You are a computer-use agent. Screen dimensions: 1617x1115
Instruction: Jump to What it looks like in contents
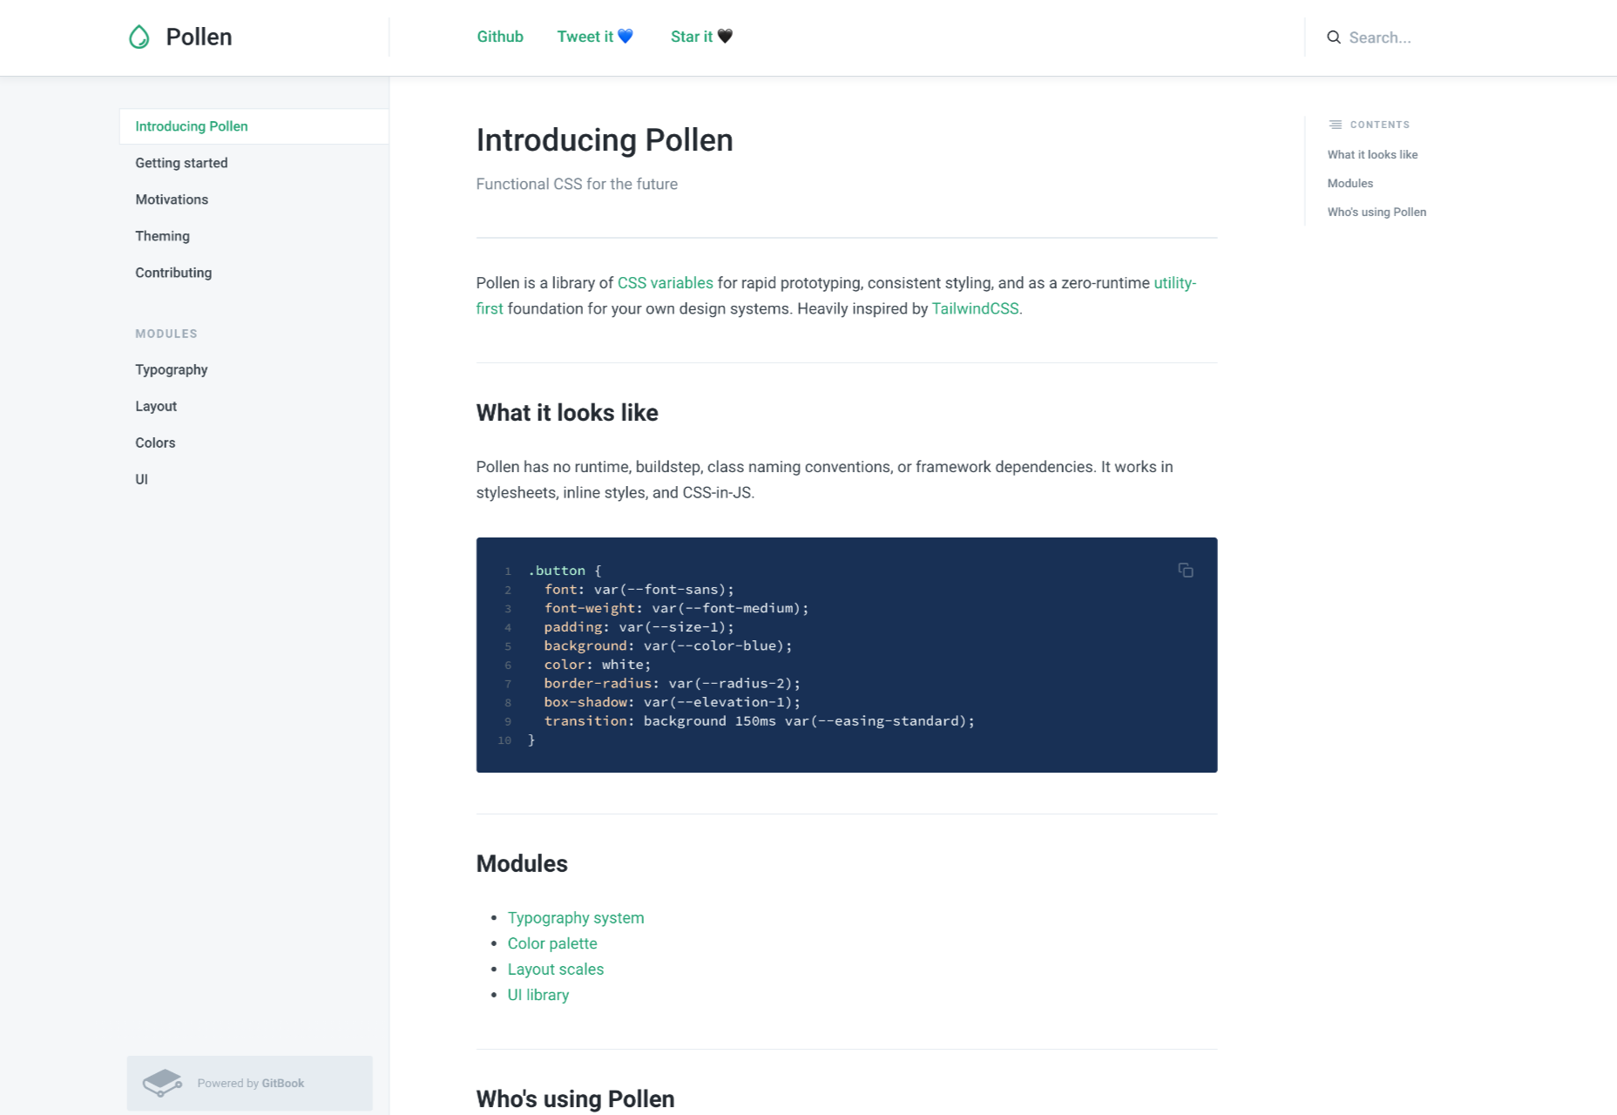pyautogui.click(x=1372, y=154)
